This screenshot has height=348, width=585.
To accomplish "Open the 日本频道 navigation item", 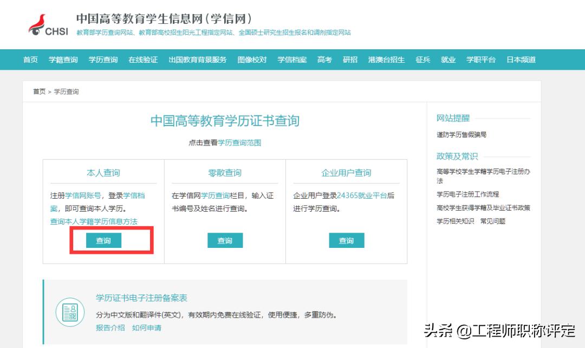I will pyautogui.click(x=521, y=60).
